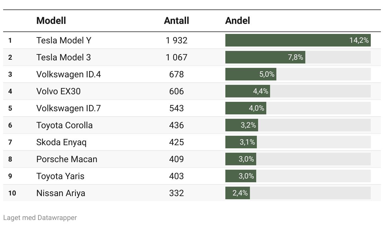Click the Porsche Macan model name
Screen dimensions: 384x225
(67, 159)
